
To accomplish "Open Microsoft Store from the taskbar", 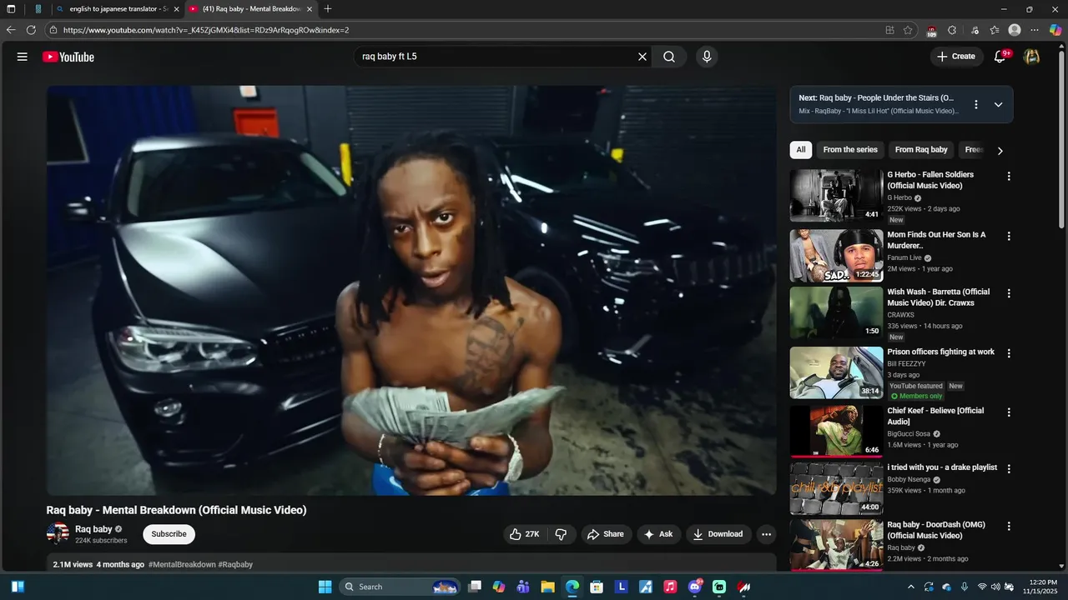I will 597,587.
